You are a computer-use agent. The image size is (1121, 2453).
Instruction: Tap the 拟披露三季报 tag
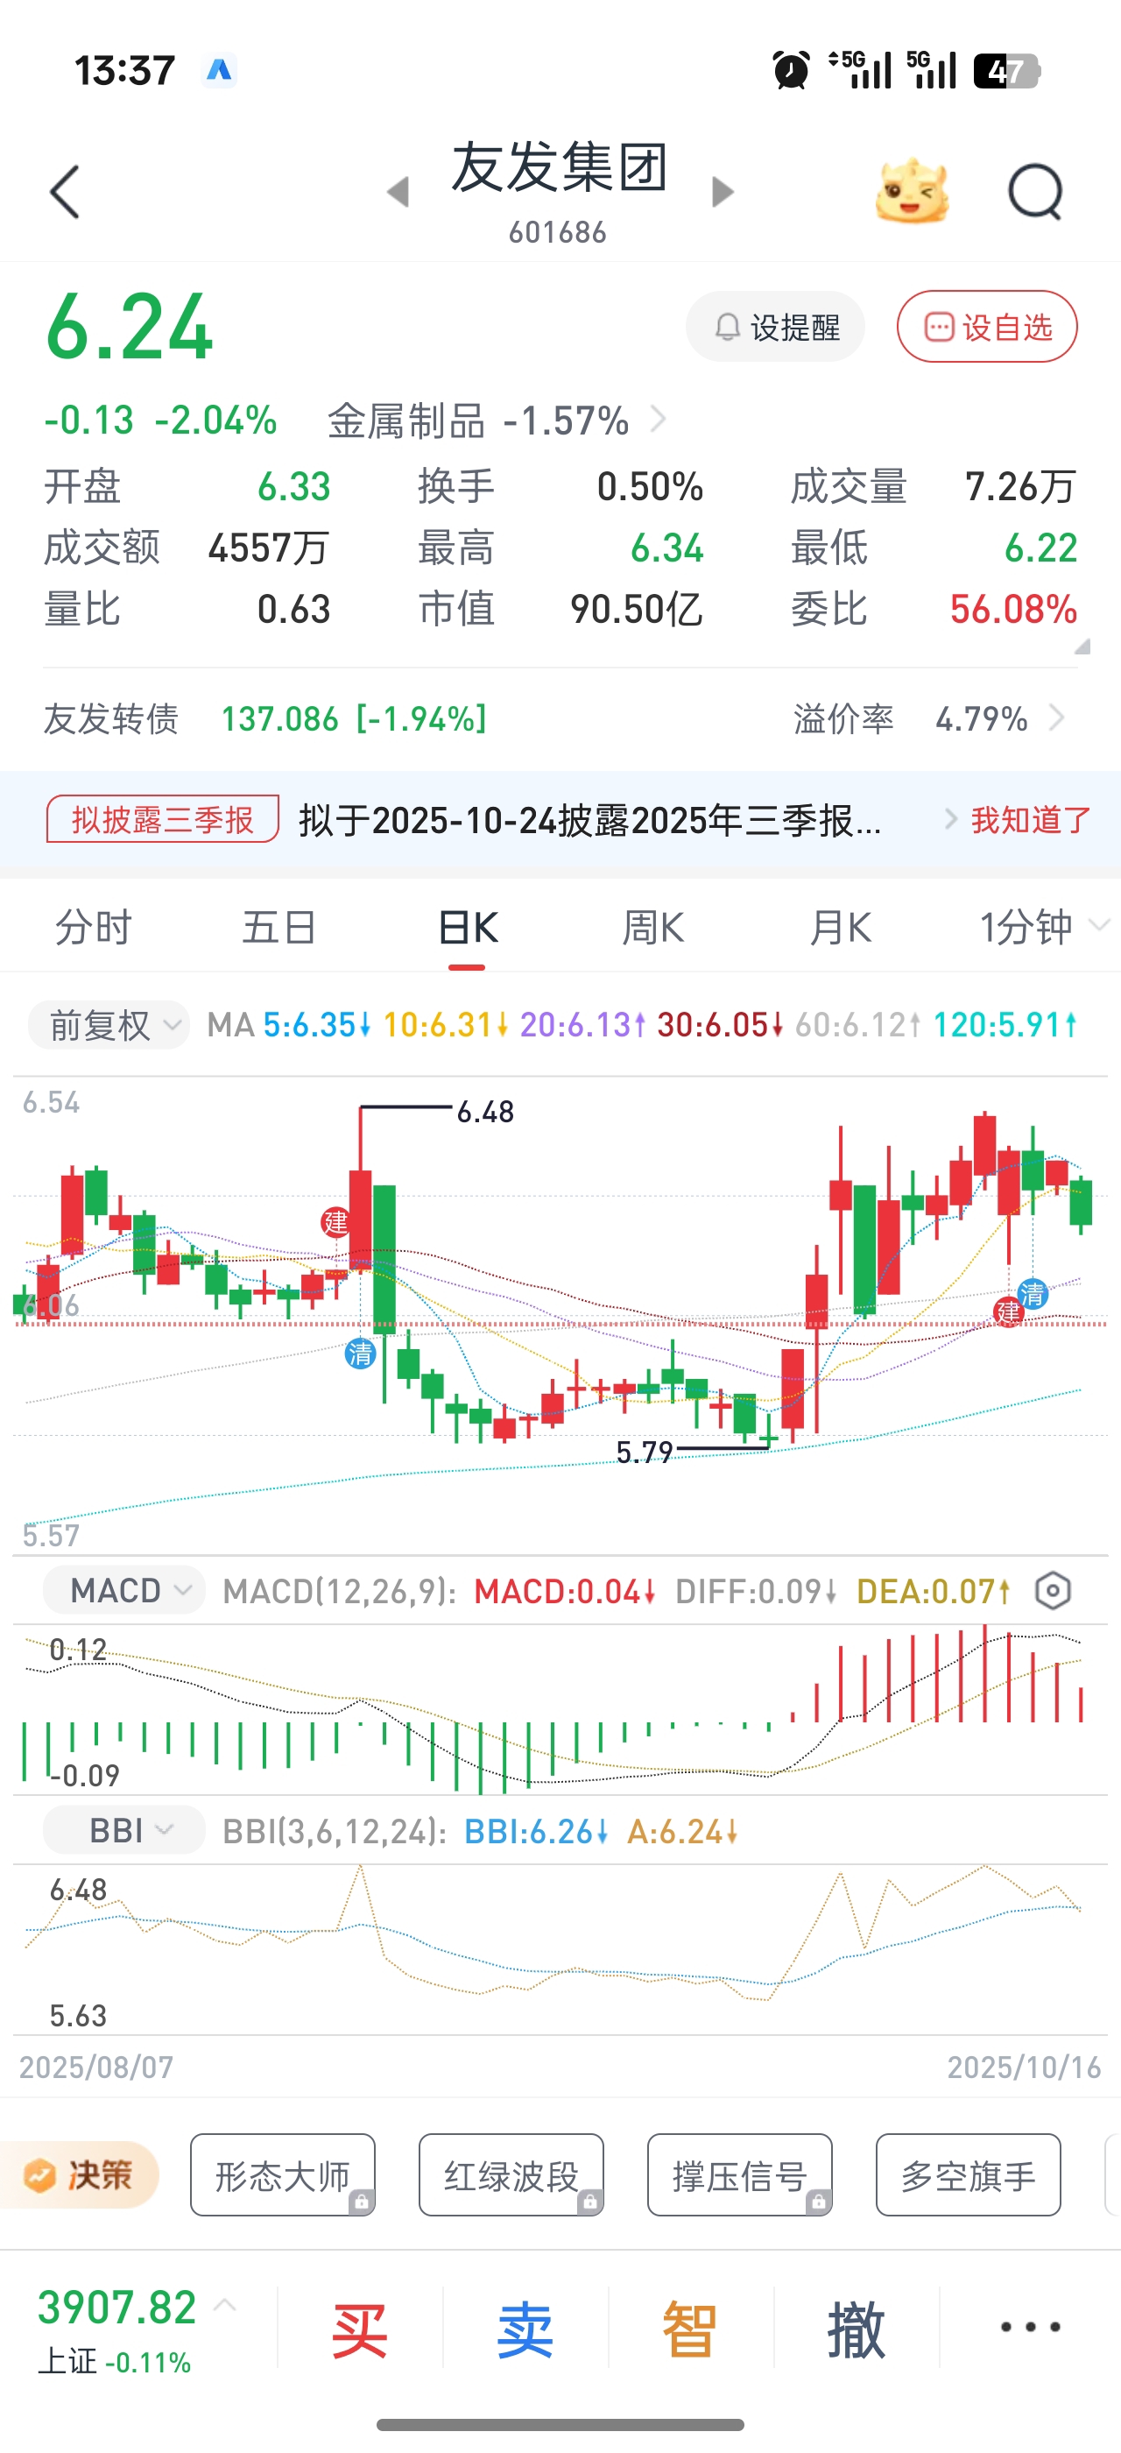(163, 819)
